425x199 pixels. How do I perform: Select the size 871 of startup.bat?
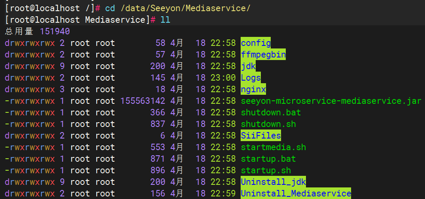tap(158, 159)
